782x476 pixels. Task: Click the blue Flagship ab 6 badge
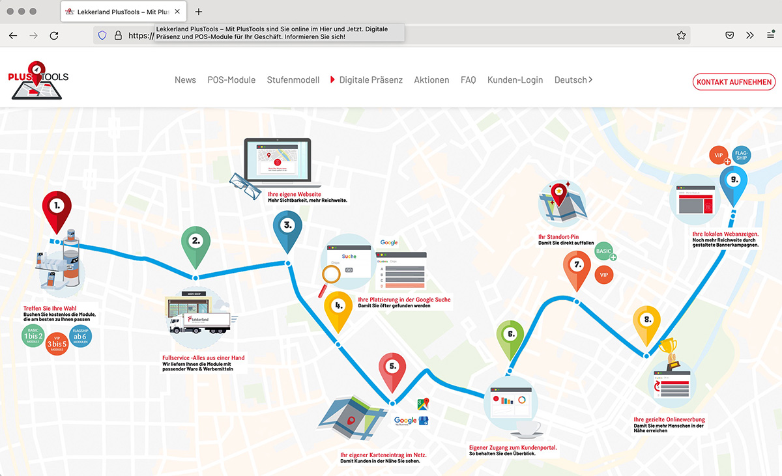81,336
